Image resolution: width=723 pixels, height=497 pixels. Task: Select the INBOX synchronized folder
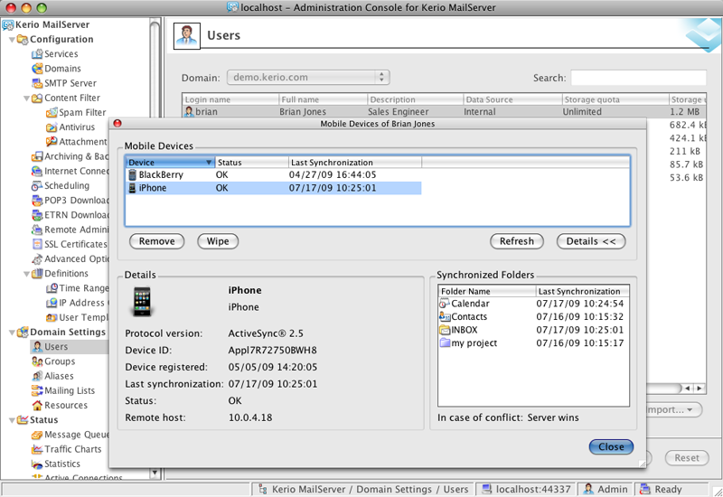[x=533, y=330]
